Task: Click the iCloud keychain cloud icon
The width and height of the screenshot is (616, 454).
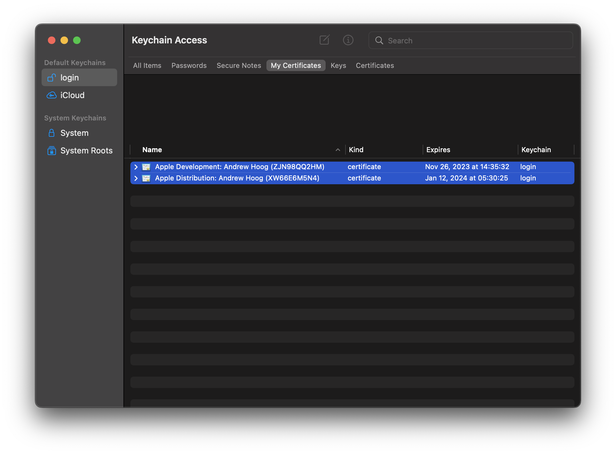Action: pyautogui.click(x=52, y=95)
